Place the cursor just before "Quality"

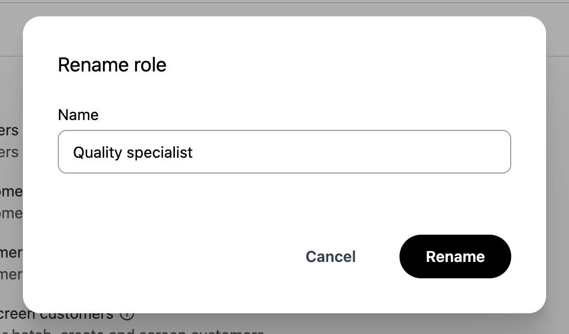coord(73,152)
